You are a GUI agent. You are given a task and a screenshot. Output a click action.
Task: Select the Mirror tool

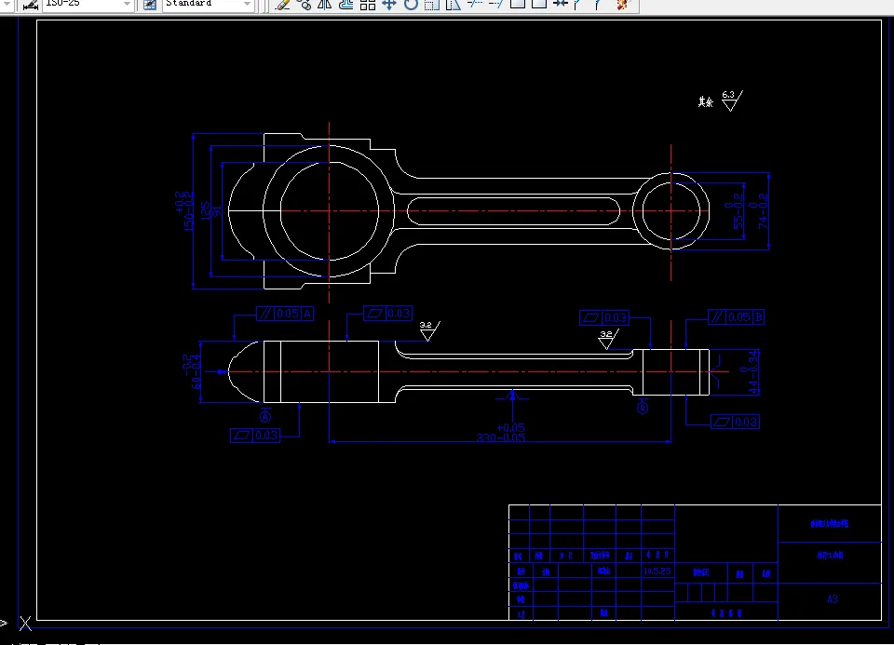(325, 5)
